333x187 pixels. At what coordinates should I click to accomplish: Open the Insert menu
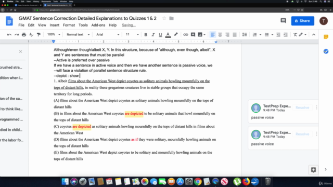pos(55,25)
